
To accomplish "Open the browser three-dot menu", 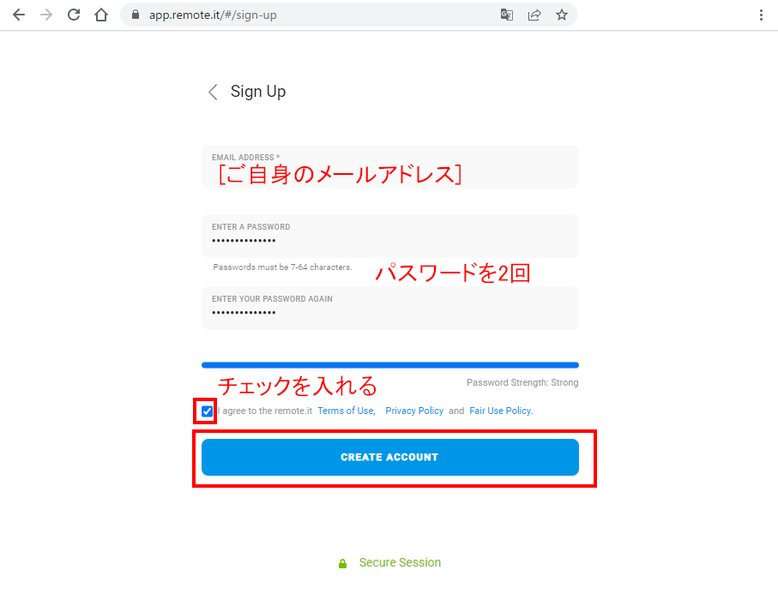I will click(x=761, y=15).
